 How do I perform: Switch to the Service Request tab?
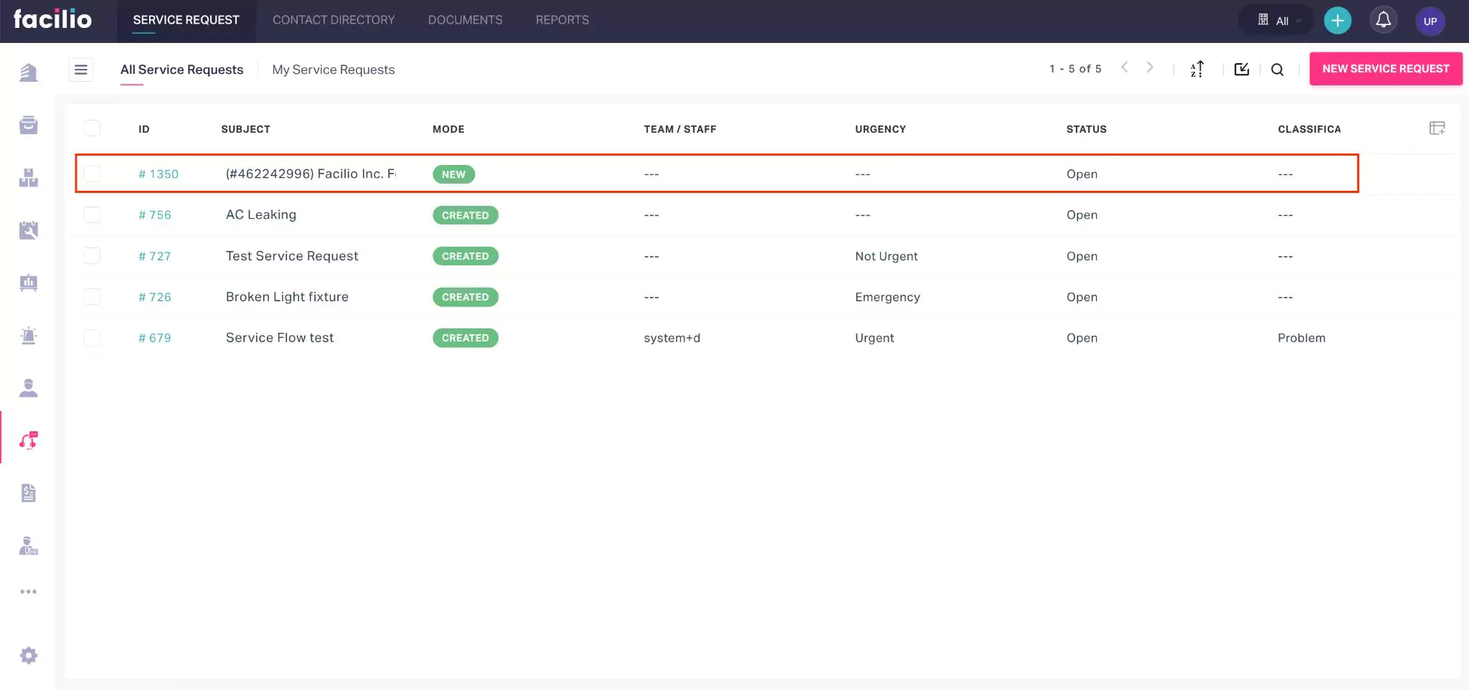coord(186,20)
